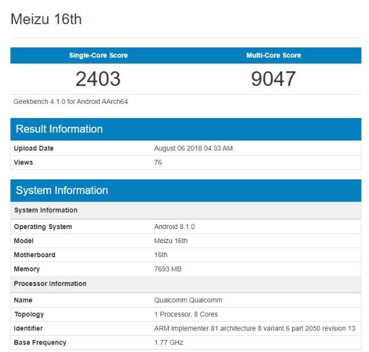Select the 'Meizu 16th' model value
Viewport: 369px width, 352px height.
171,241
